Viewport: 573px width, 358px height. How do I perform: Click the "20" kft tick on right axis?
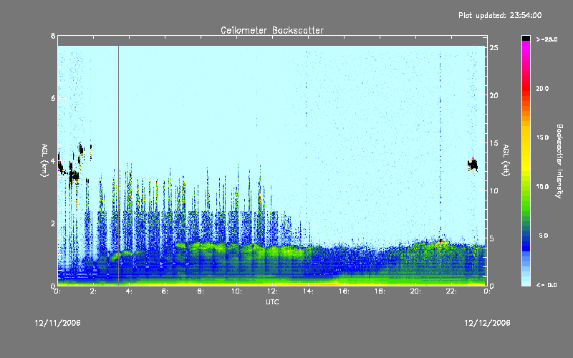pos(494,95)
